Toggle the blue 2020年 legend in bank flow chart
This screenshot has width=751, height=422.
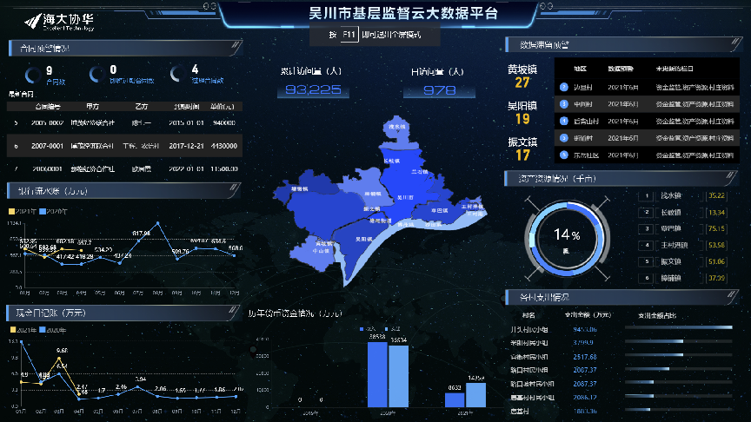[x=54, y=211]
